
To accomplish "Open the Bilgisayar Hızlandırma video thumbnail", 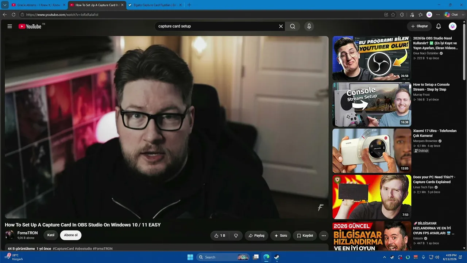I will pos(372,236).
